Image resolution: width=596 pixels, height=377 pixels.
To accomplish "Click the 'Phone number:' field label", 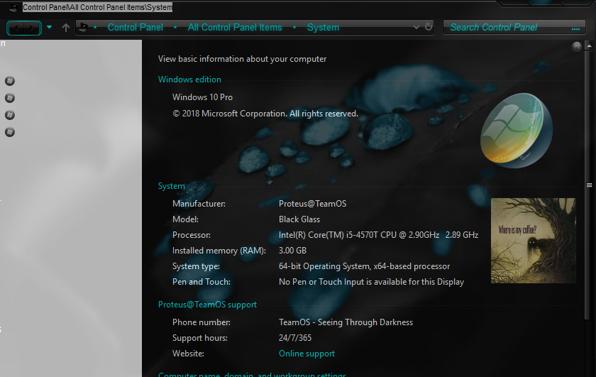I will pos(201,322).
